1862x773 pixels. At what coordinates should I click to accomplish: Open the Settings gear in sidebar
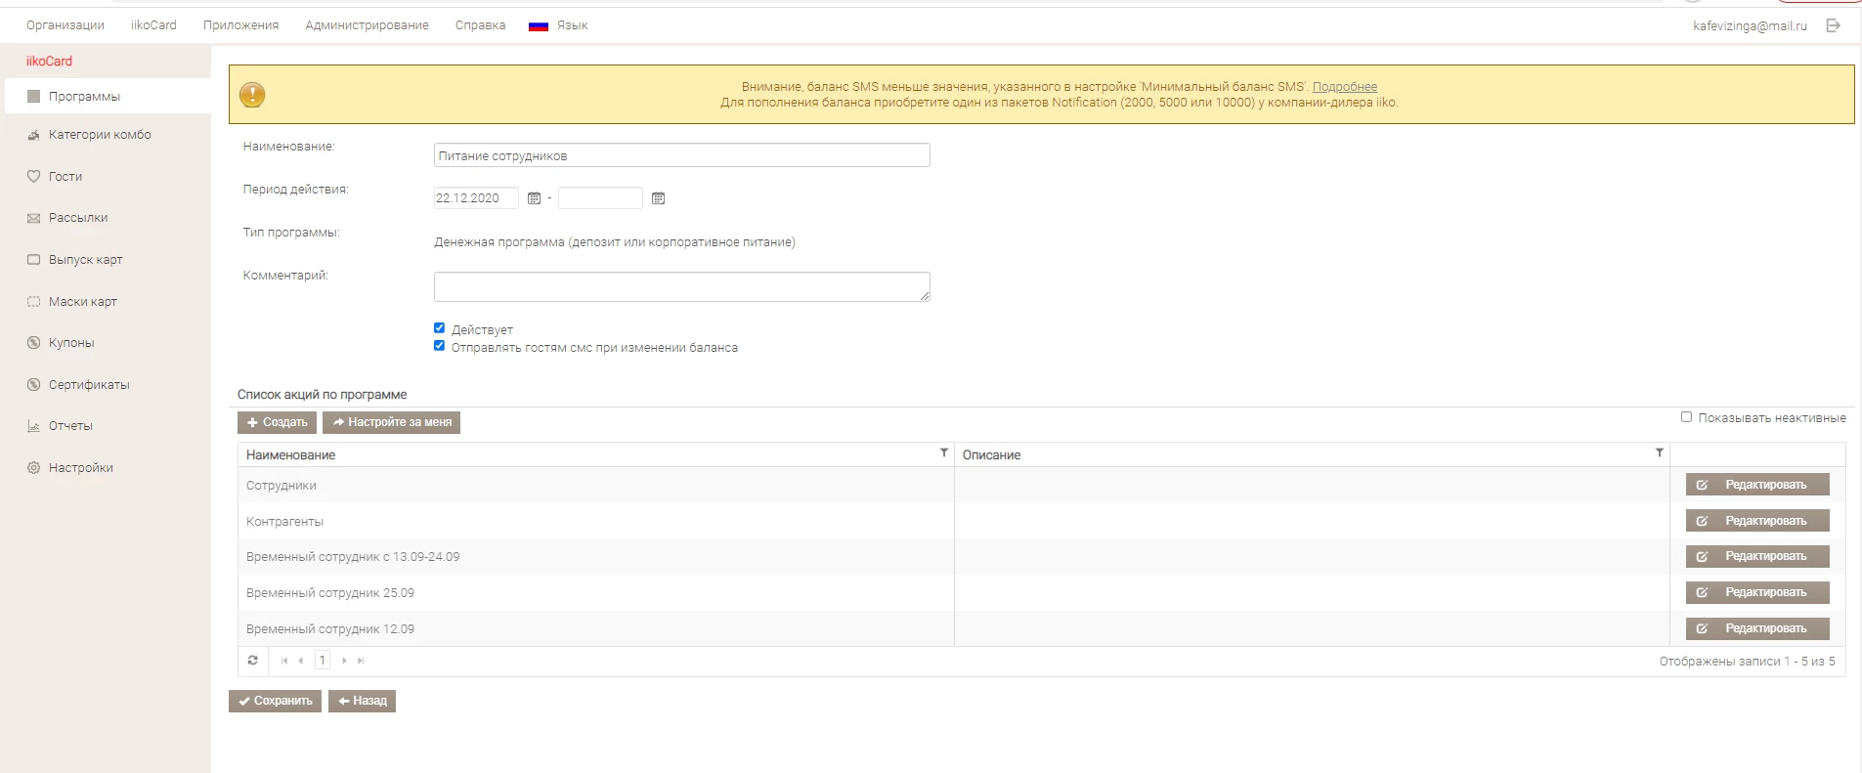34,468
